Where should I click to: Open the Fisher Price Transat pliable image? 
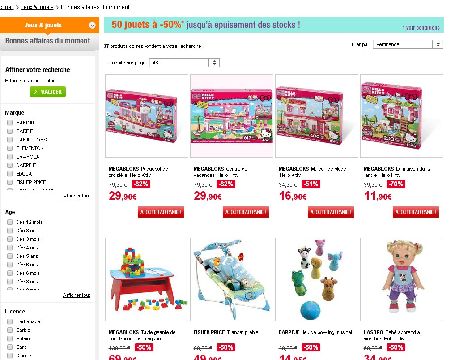pyautogui.click(x=232, y=279)
